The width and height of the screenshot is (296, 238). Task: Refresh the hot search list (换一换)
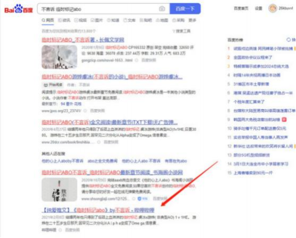pyautogui.click(x=291, y=40)
